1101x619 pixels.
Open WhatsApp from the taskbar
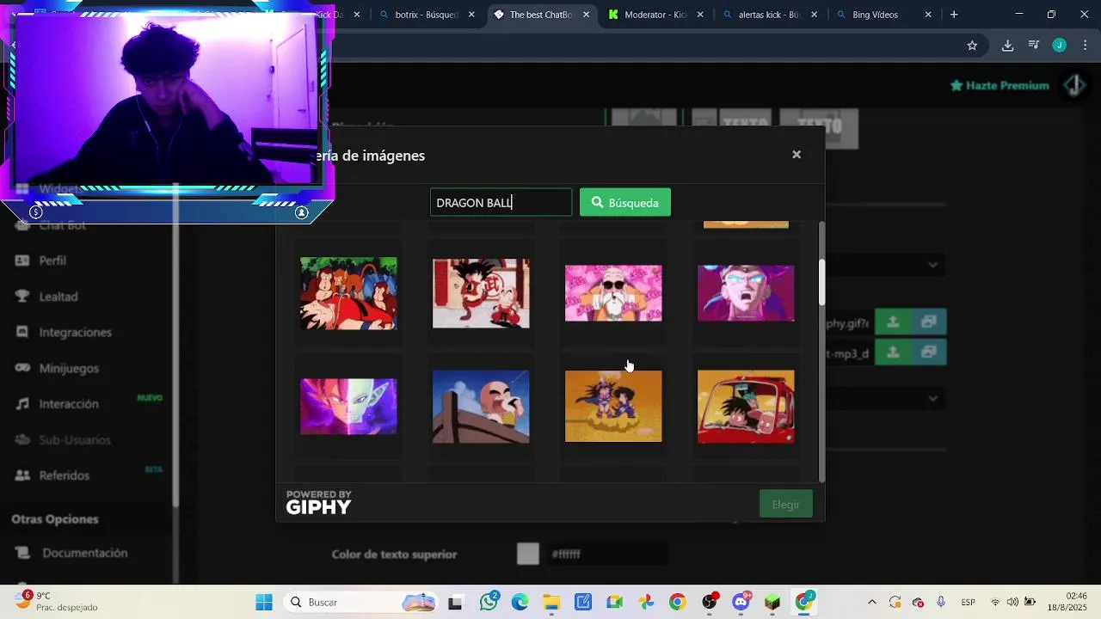pyautogui.click(x=489, y=602)
